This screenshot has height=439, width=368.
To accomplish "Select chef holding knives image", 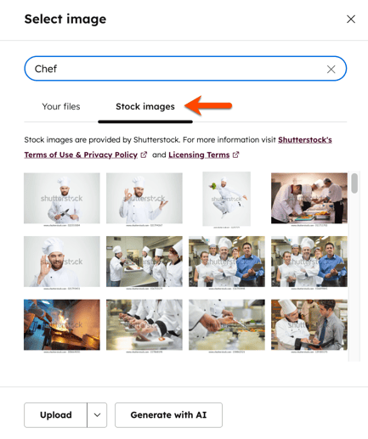I will tap(62, 200).
